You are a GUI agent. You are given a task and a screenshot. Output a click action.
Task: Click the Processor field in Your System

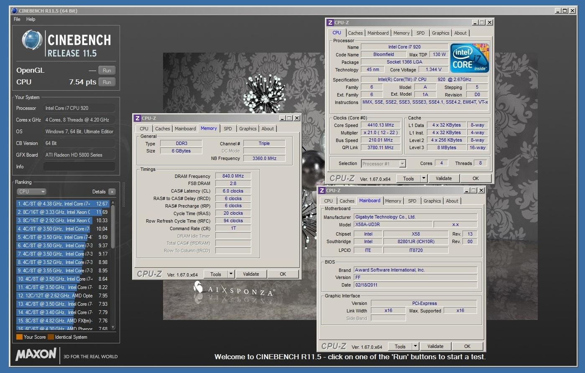click(79, 108)
